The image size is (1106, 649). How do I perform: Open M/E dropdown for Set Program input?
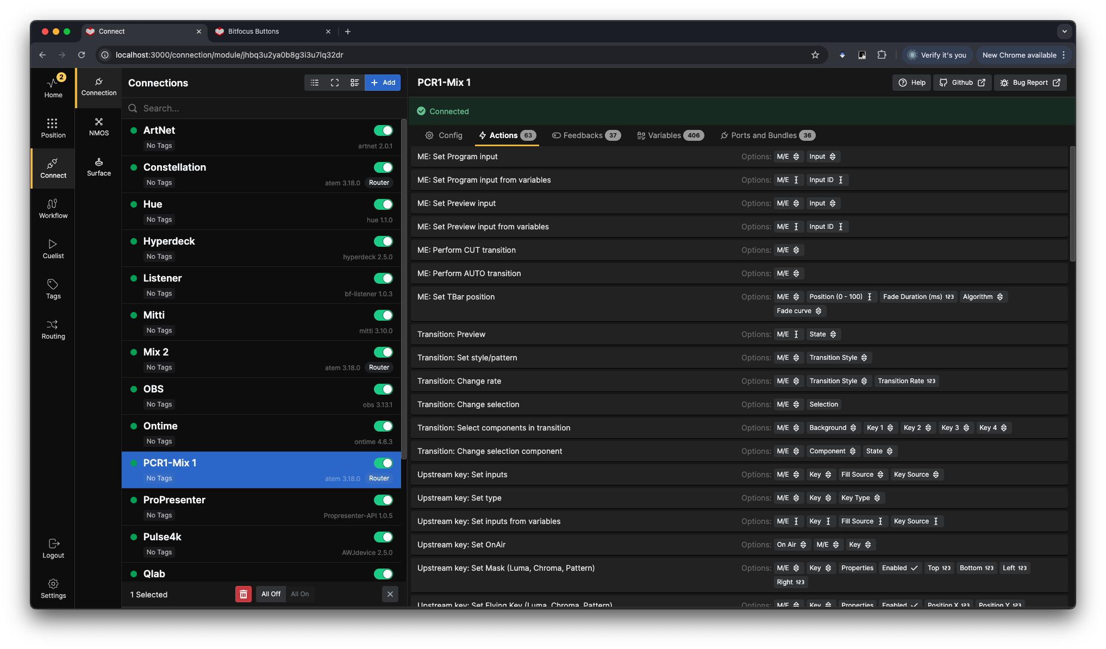[x=788, y=157]
